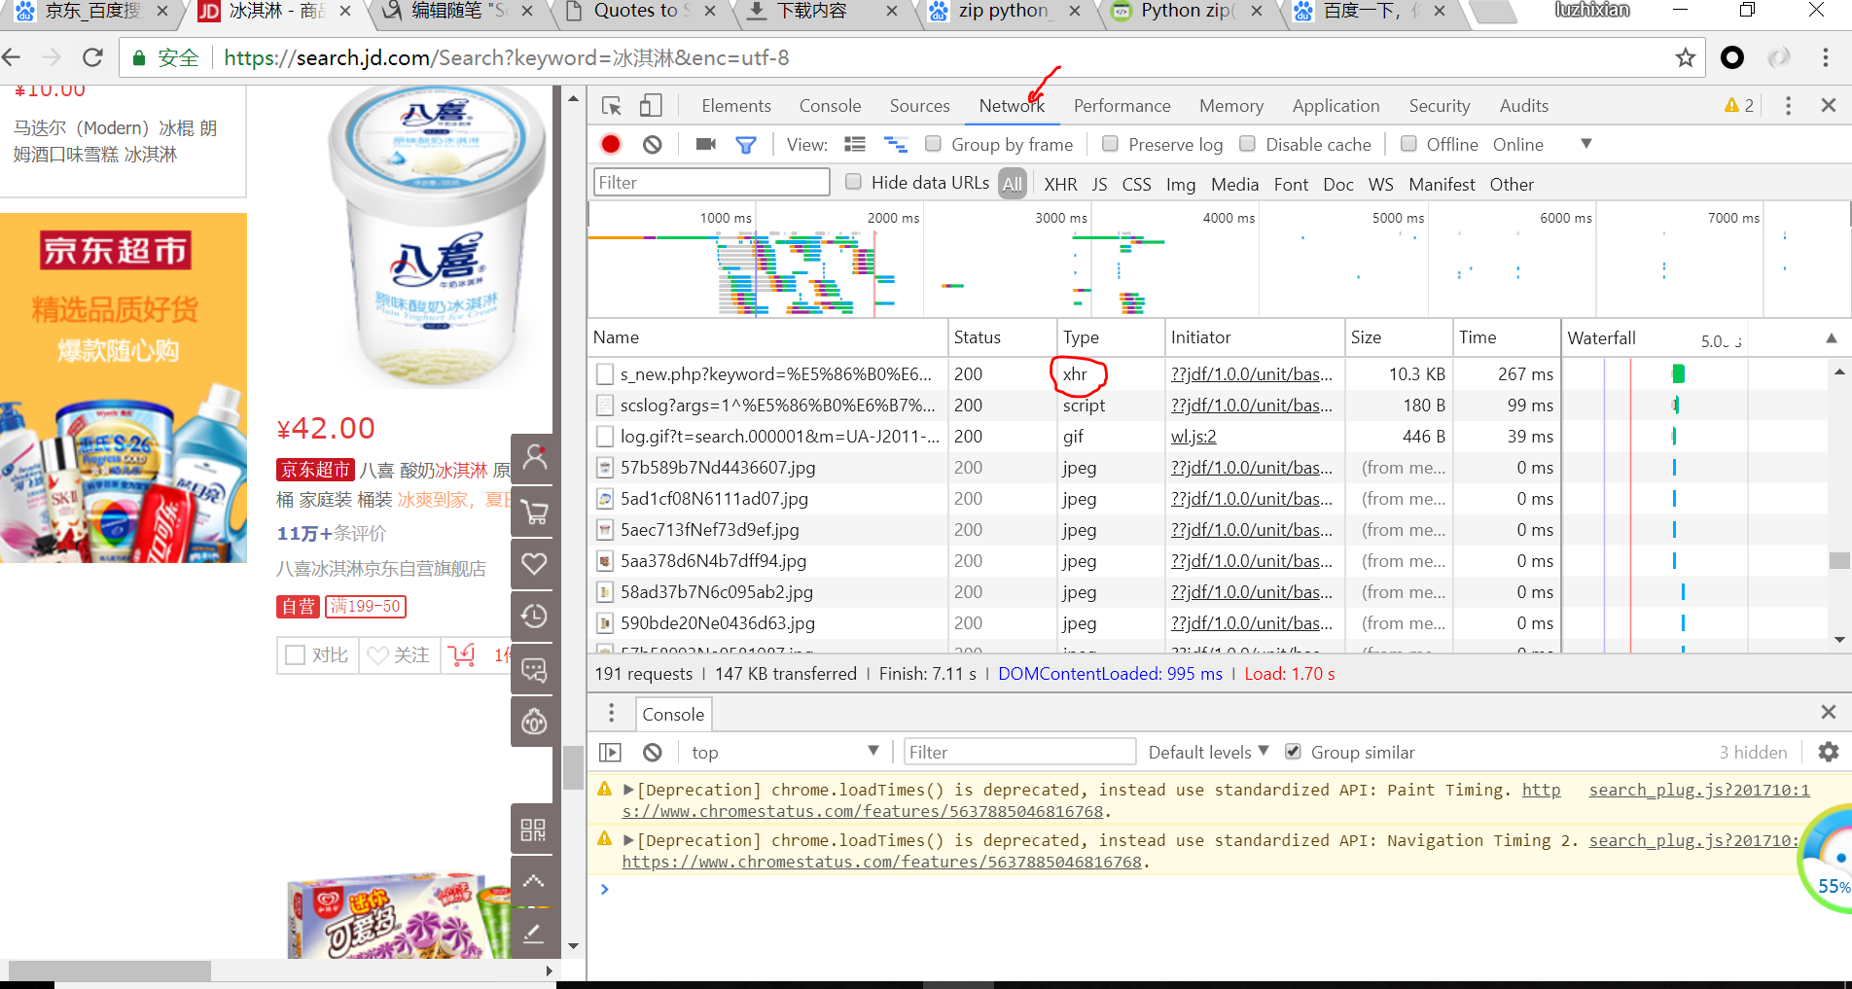Screen dimensions: 1852x989
Task: Click the page vertical scrollbar thumb
Action: 573,767
